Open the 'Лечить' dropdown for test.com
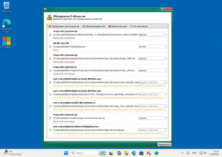 [152, 47]
